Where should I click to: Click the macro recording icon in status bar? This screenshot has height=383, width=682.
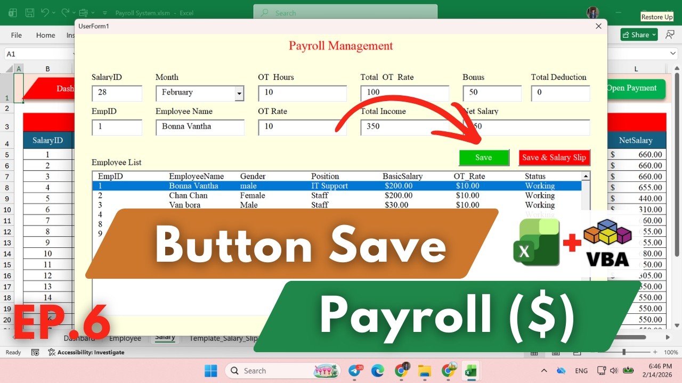coord(35,352)
